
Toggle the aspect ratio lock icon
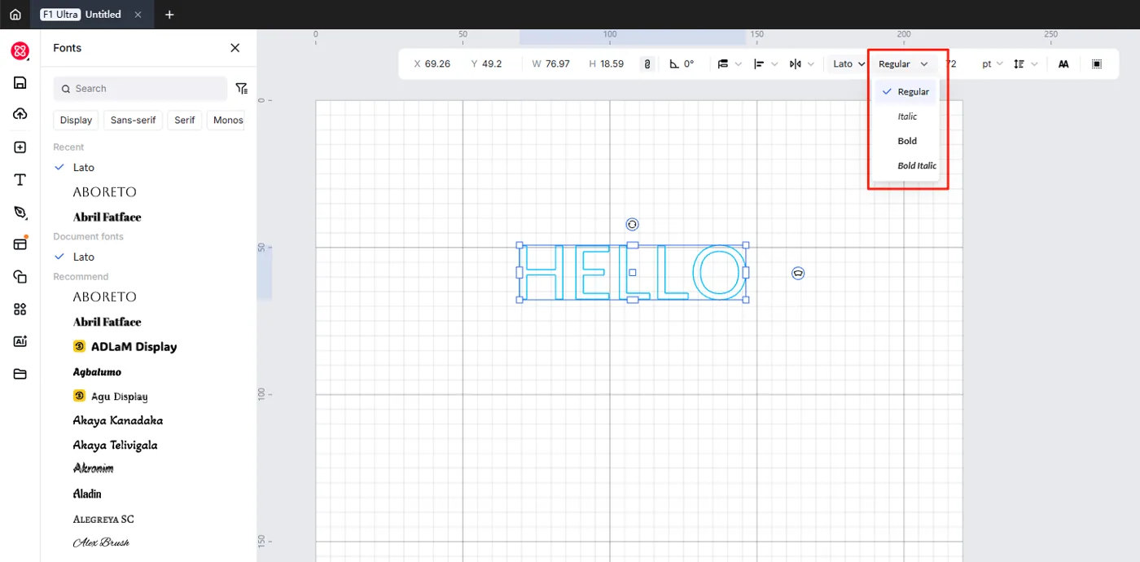(647, 64)
